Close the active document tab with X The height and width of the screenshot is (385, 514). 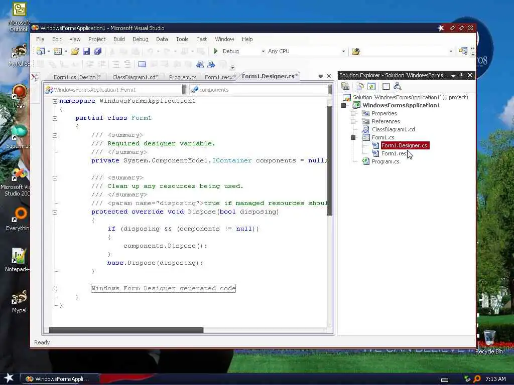pos(329,76)
